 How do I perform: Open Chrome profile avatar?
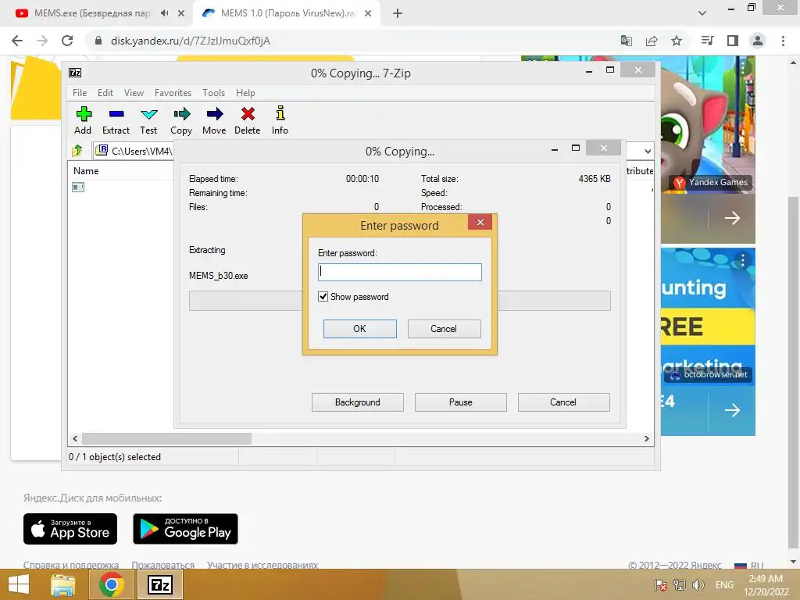[758, 41]
